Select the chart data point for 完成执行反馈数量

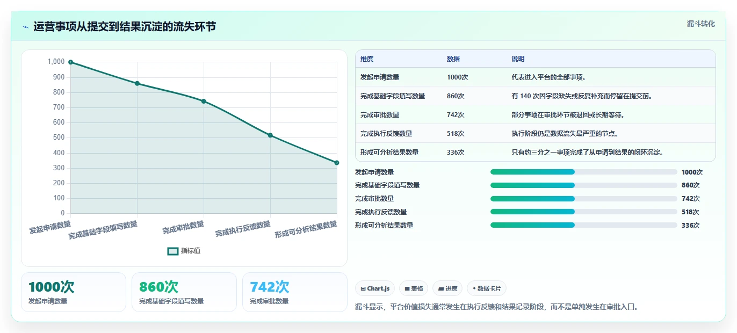270,135
